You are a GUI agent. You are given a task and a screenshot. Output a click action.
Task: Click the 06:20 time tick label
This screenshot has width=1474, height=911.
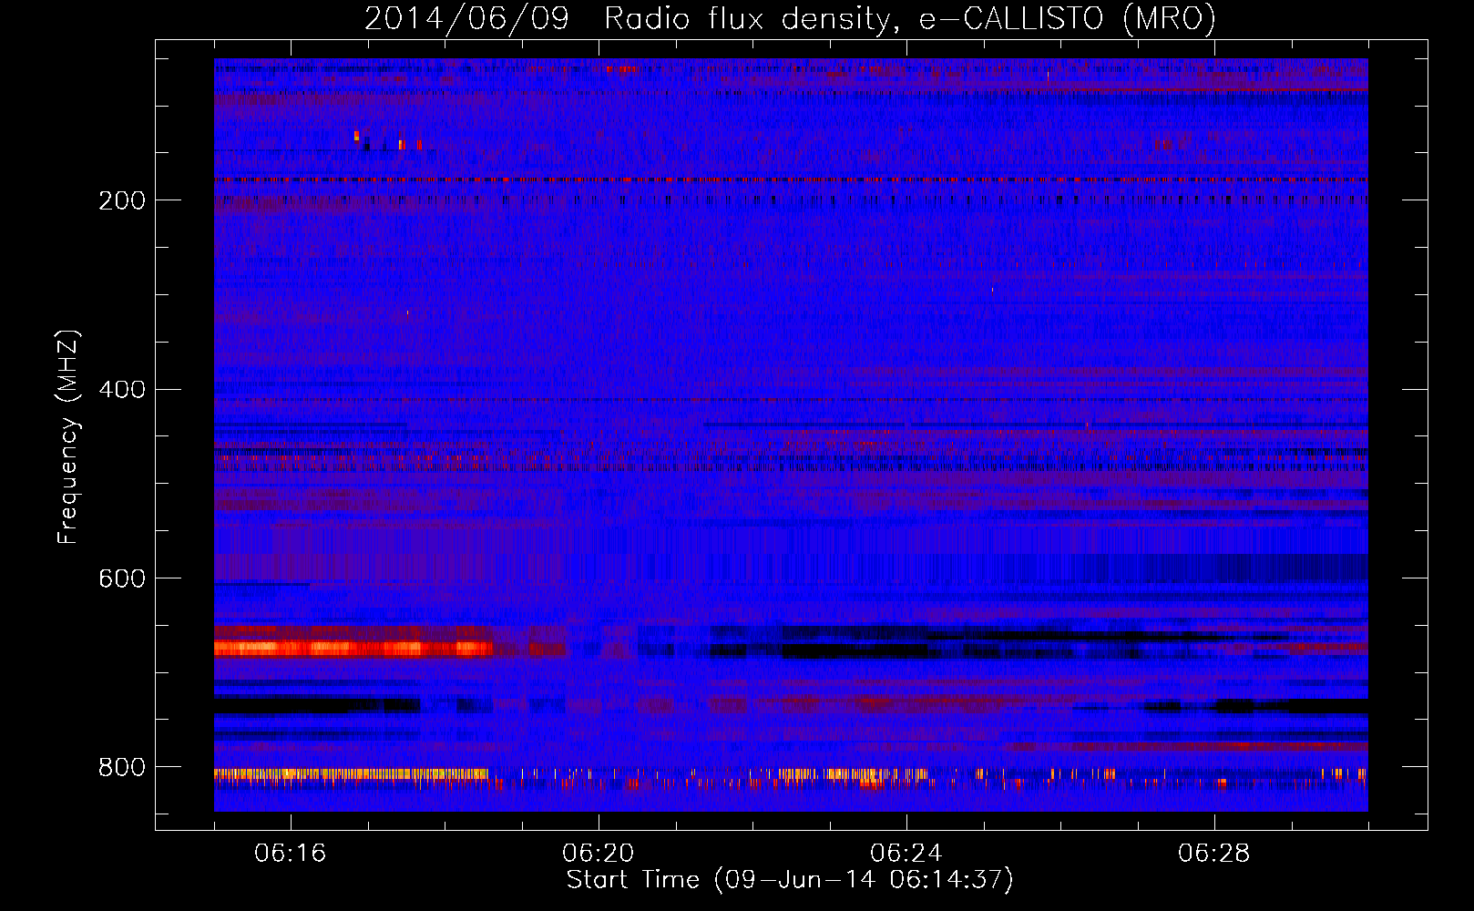pyautogui.click(x=599, y=854)
